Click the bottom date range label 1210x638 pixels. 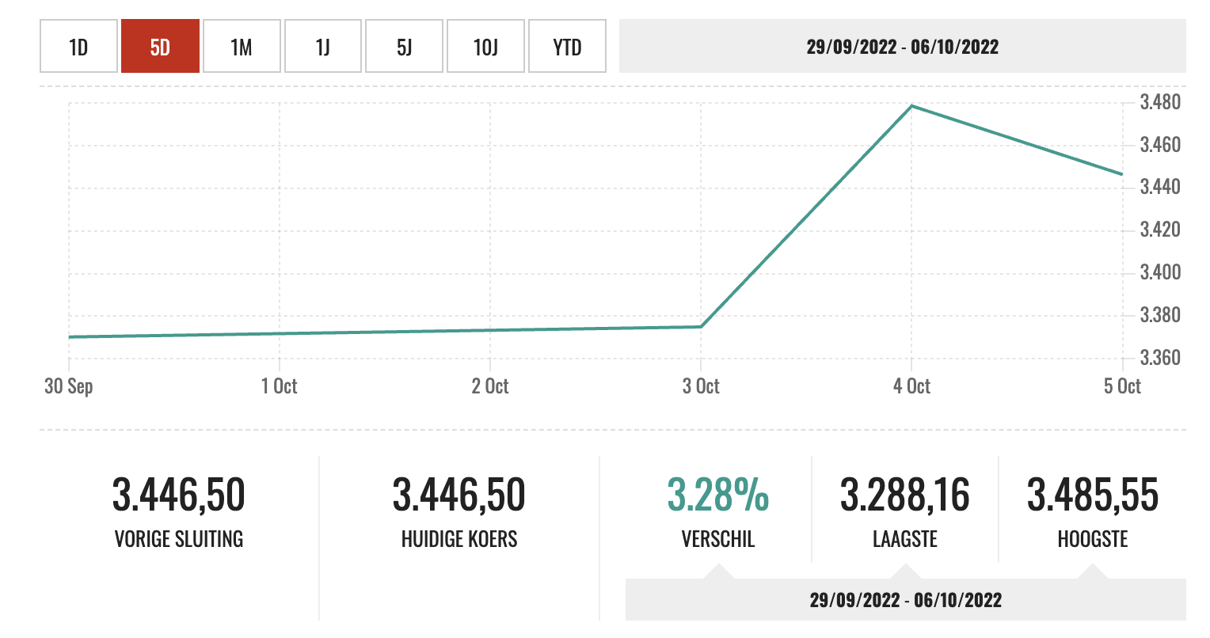[x=905, y=600]
